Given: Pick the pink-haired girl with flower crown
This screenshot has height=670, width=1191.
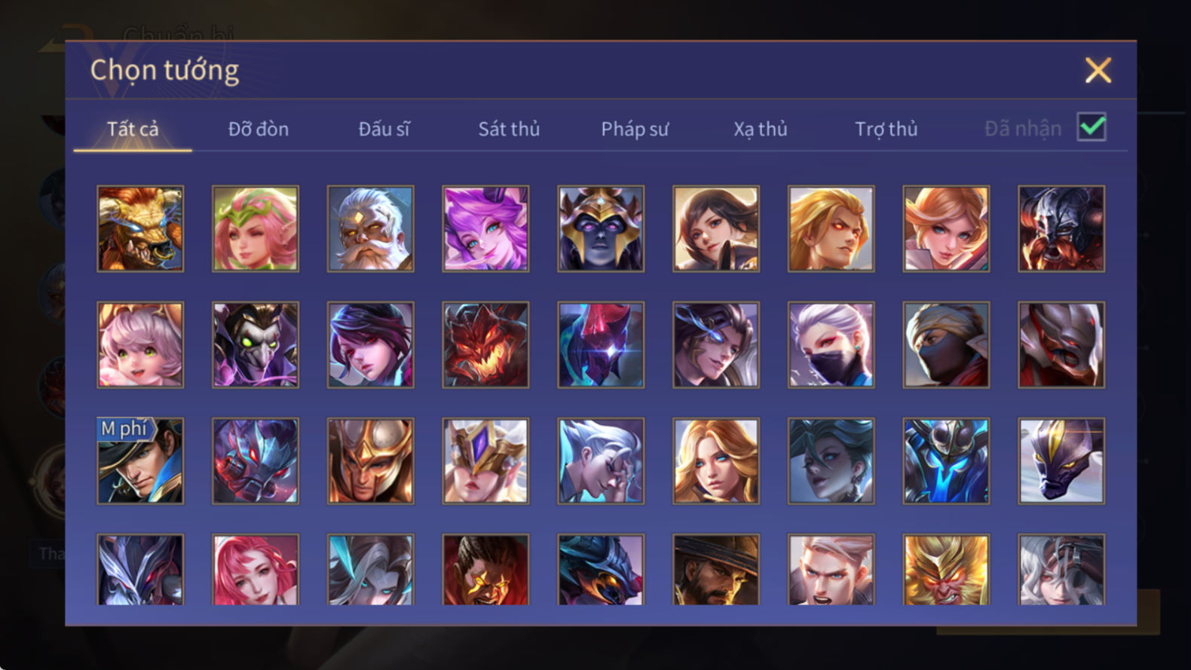Looking at the screenshot, I should [x=256, y=229].
